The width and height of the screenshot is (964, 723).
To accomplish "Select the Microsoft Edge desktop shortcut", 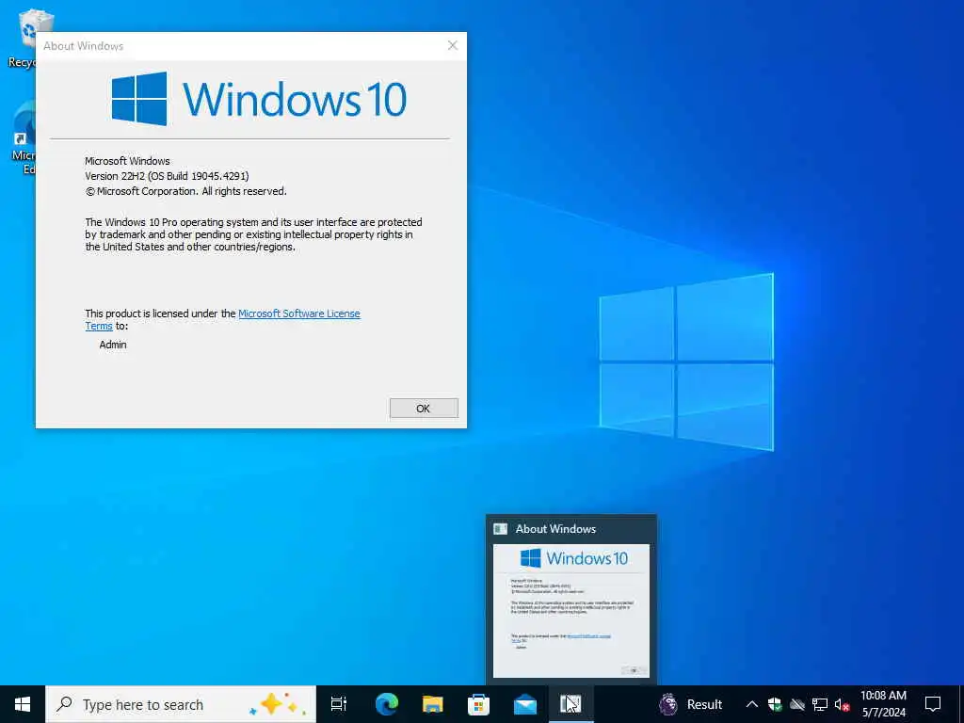I will click(24, 138).
